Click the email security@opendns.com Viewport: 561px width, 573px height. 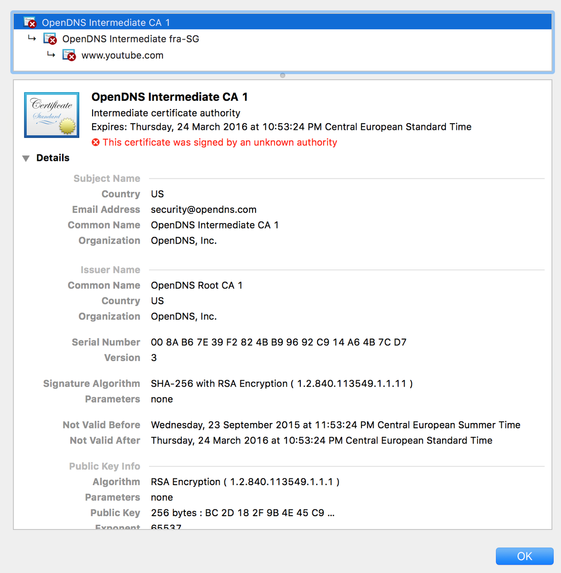pos(203,210)
